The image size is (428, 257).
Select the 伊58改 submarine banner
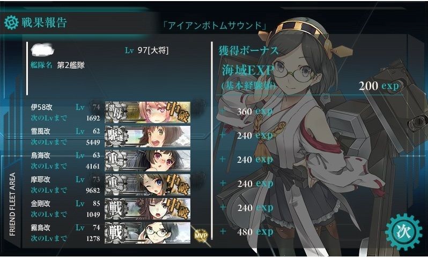click(x=147, y=112)
